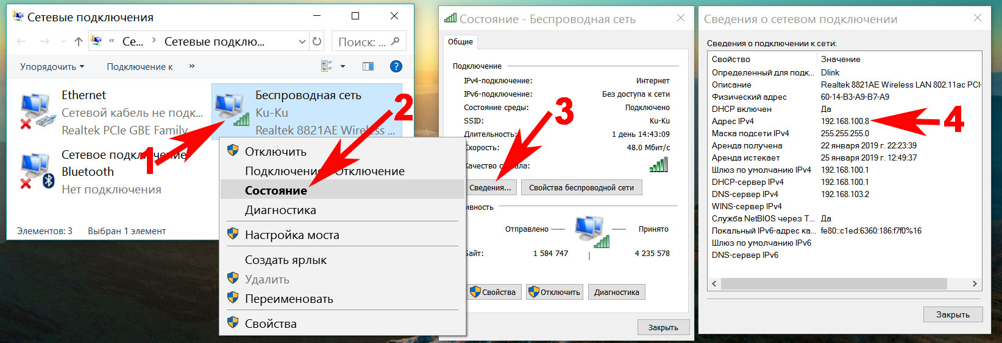
Task: Select the Аренда получена row
Action: click(x=845, y=145)
